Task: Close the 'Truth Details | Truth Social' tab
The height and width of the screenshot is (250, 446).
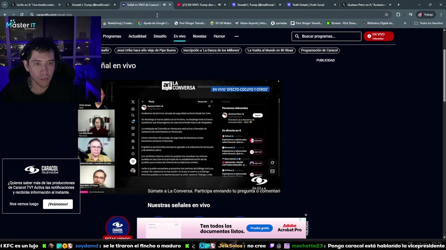Action: point(335,5)
